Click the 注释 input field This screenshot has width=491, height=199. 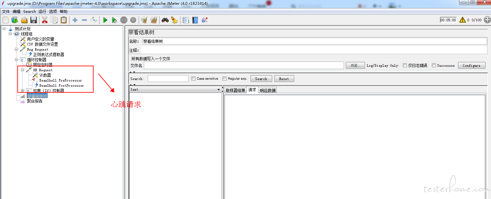[314, 50]
